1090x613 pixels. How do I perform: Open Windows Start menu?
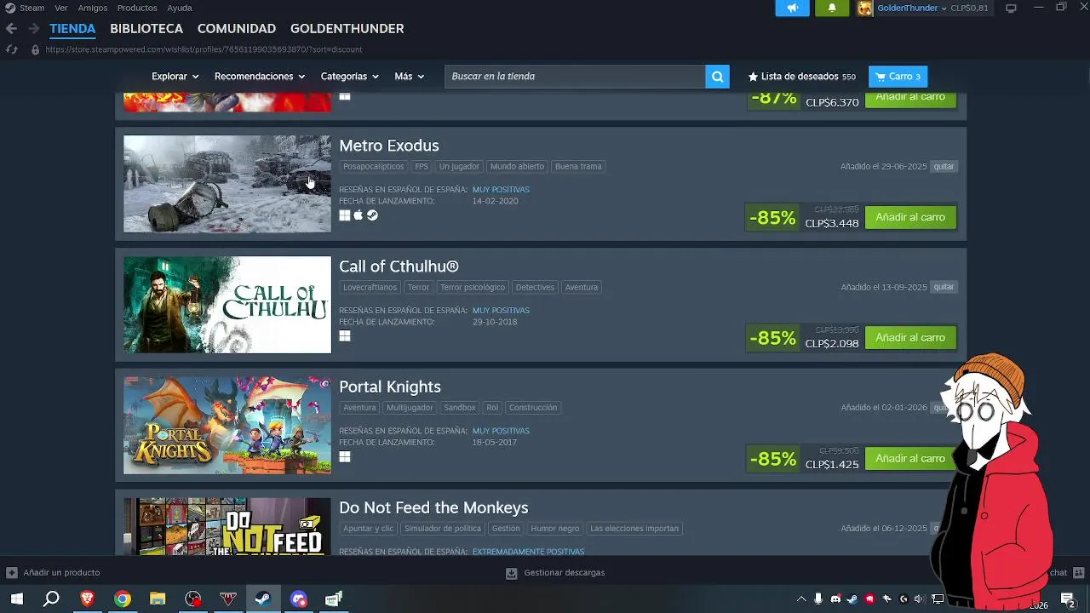pos(16,599)
